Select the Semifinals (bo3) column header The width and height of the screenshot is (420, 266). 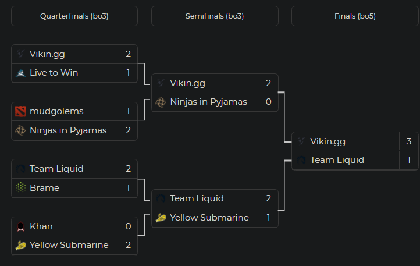pyautogui.click(x=215, y=16)
